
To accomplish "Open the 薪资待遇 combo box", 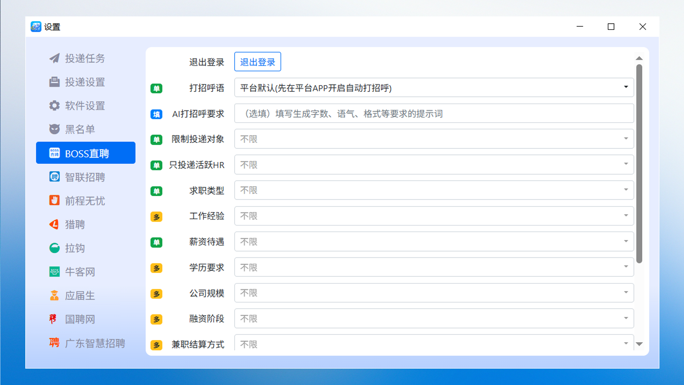I will coord(434,242).
